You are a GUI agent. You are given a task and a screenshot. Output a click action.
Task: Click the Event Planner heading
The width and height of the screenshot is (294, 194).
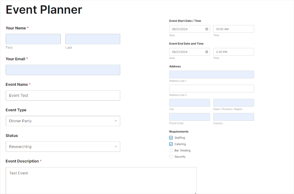point(44,9)
